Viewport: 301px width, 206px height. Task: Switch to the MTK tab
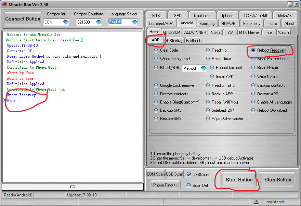156,15
